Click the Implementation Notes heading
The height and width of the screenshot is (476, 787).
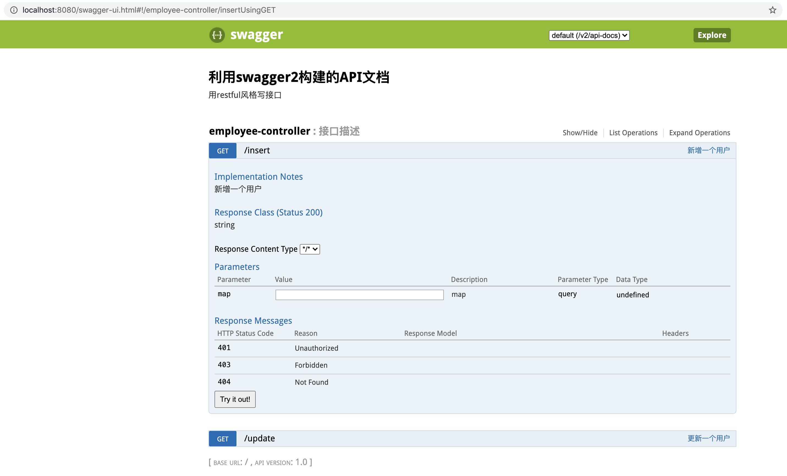[x=258, y=176]
